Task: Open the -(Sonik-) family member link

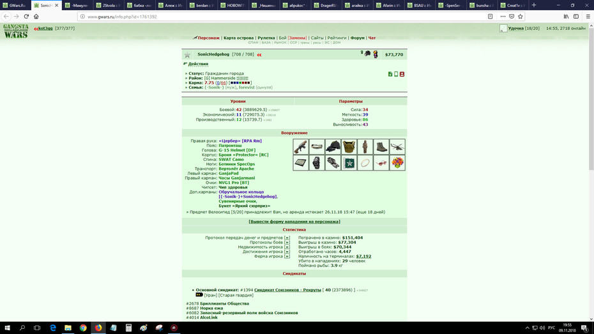Action: point(215,87)
